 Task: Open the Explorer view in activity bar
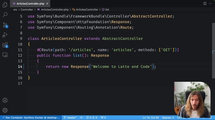coord(5,5)
